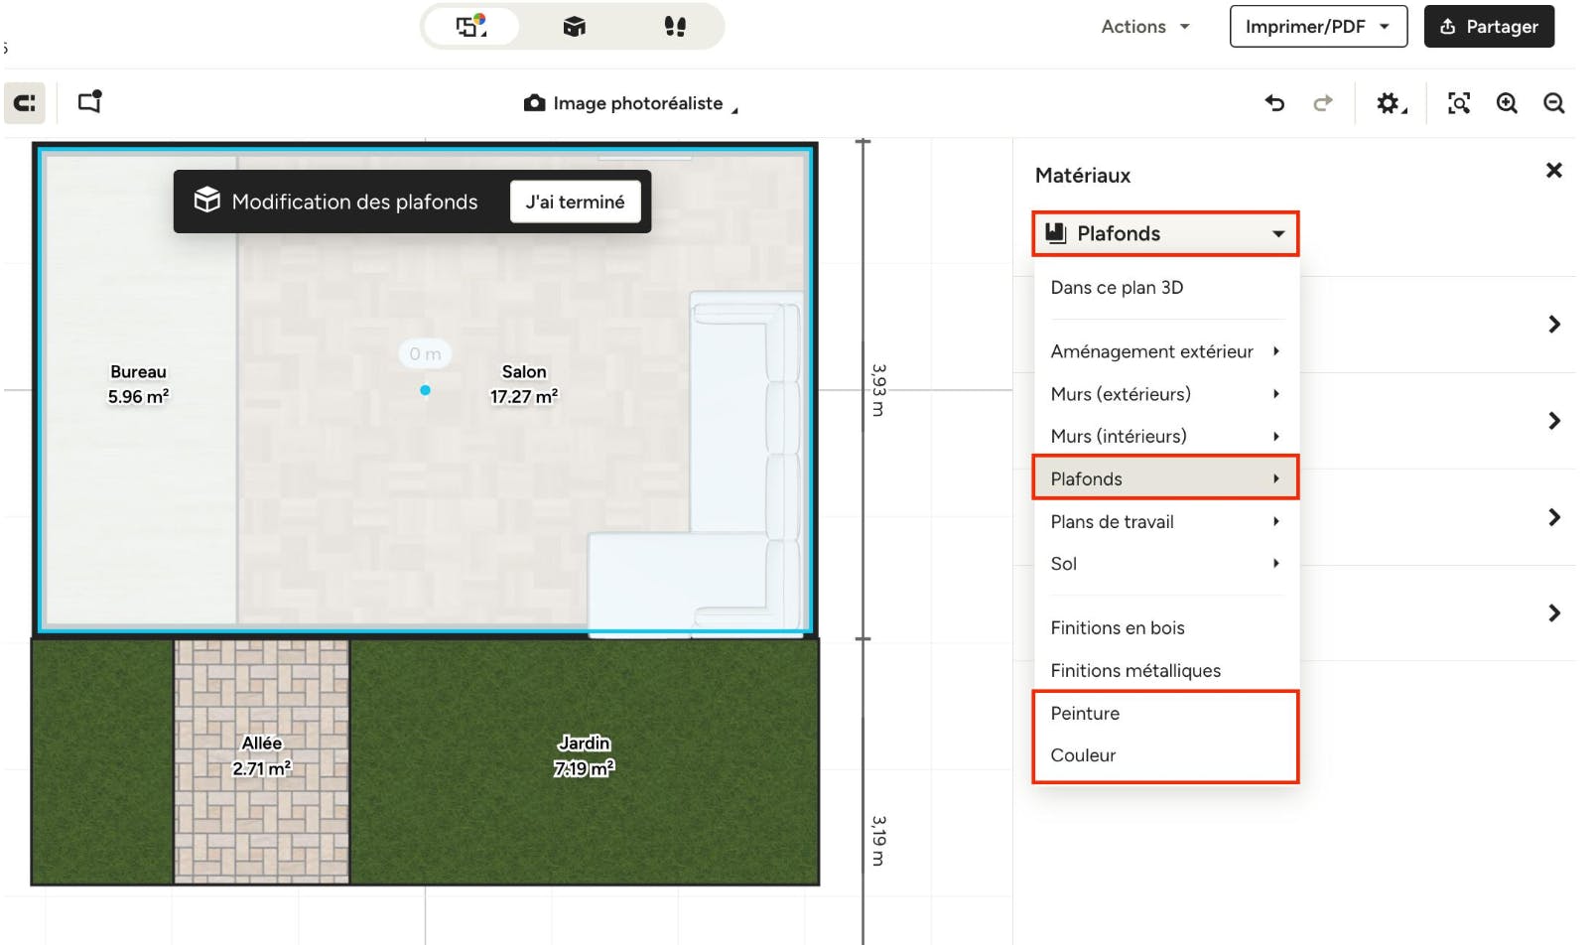Open the Plafonds category dropdown
The height and width of the screenshot is (945, 1596).
coord(1164,234)
